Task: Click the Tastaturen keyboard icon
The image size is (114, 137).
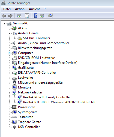Action: (14, 117)
